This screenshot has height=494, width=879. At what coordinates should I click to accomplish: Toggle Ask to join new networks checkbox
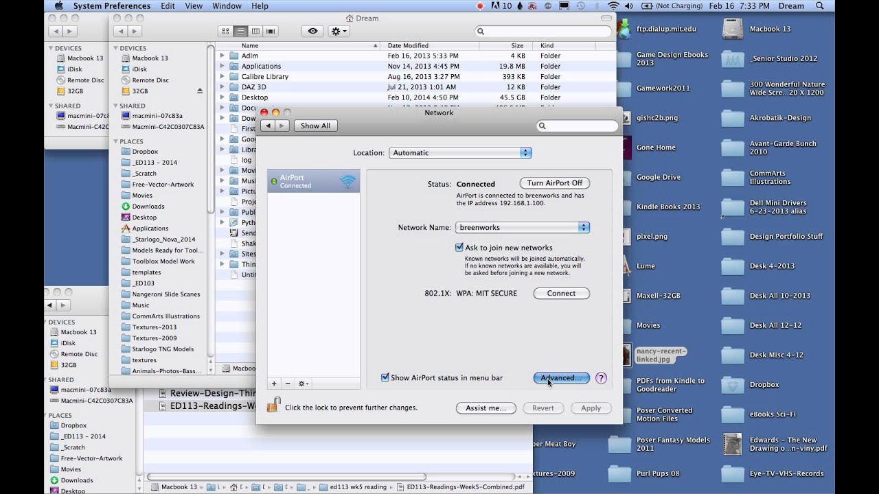[459, 247]
